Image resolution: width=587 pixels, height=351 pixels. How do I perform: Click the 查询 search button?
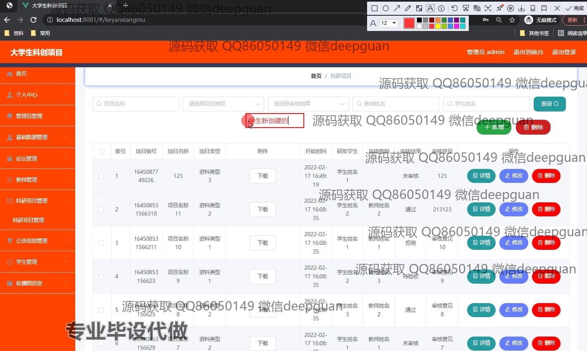coord(549,104)
